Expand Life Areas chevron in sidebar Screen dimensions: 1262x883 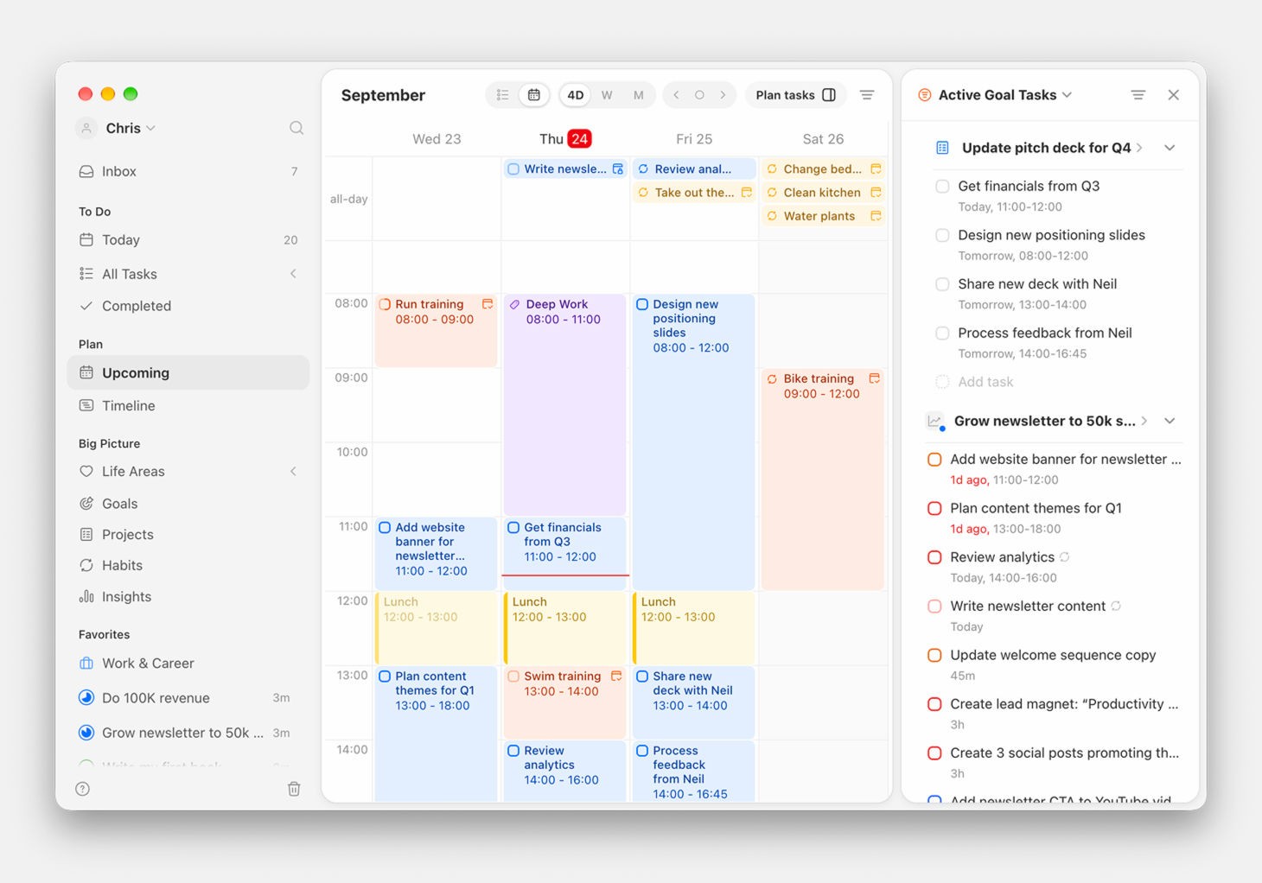pyautogui.click(x=293, y=471)
